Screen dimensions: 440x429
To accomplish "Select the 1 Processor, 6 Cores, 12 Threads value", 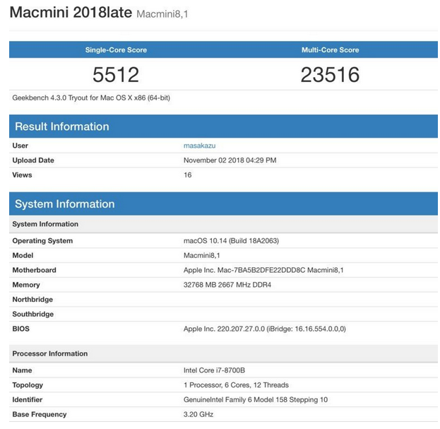I will click(236, 384).
